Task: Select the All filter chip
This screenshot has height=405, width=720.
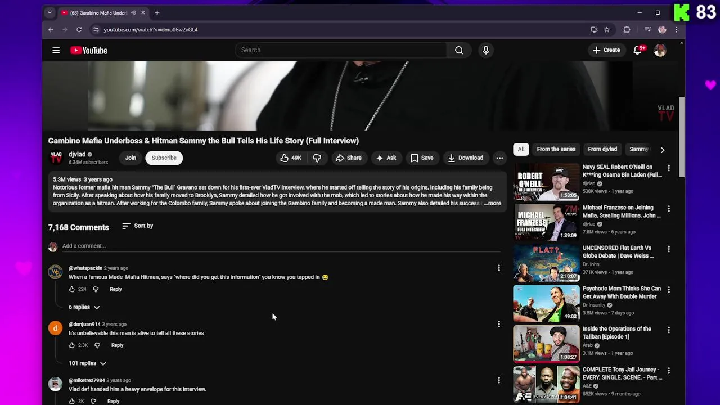Action: (521, 149)
